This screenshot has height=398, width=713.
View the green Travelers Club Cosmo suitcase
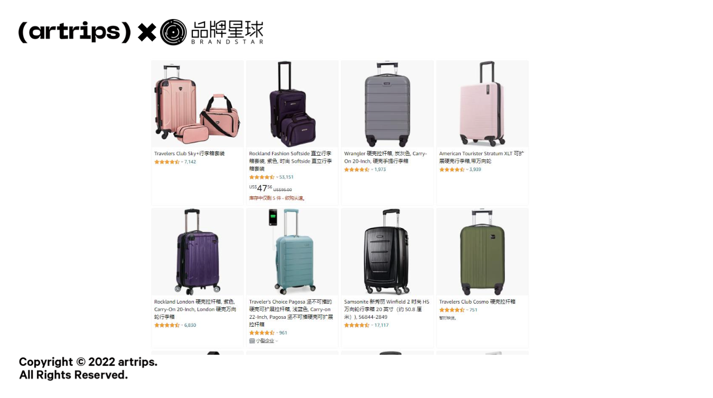(x=482, y=252)
